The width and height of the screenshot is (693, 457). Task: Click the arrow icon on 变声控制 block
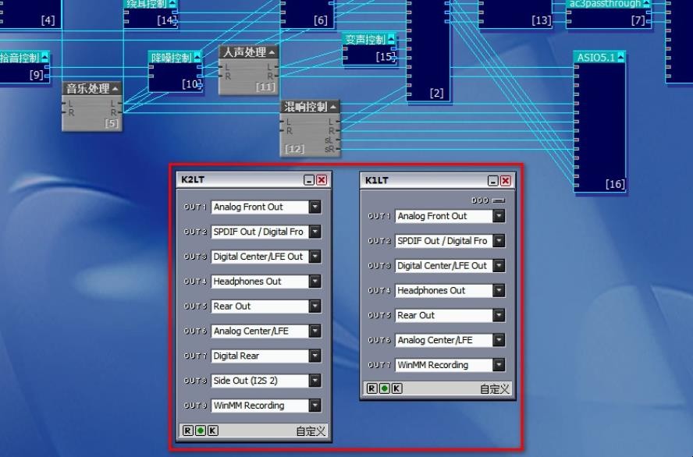tap(391, 39)
